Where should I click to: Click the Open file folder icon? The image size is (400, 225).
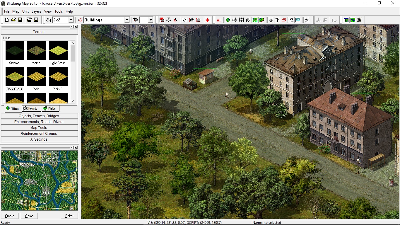[x=13, y=20]
